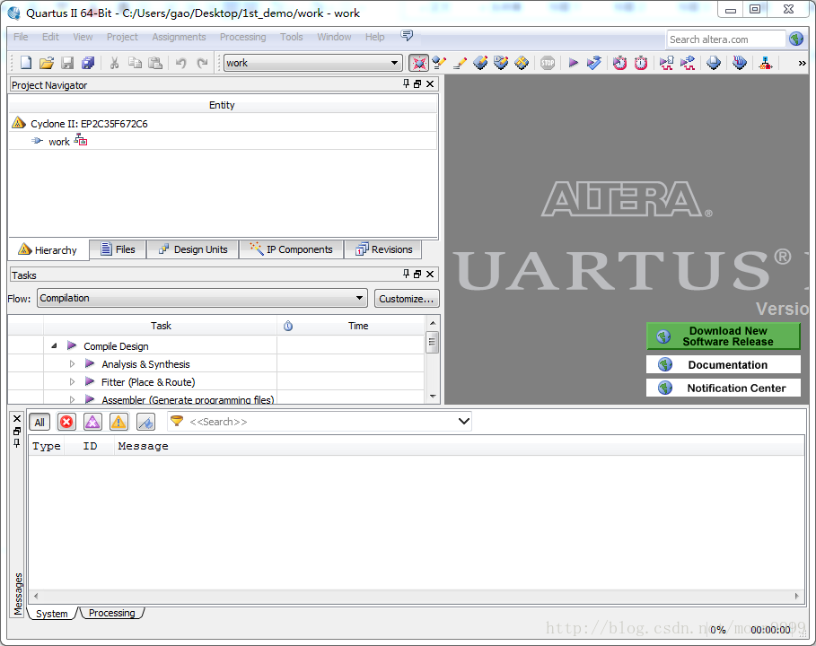Open the Assignment Editor pencil icon
Screen dimensions: 816x646
tap(460, 63)
